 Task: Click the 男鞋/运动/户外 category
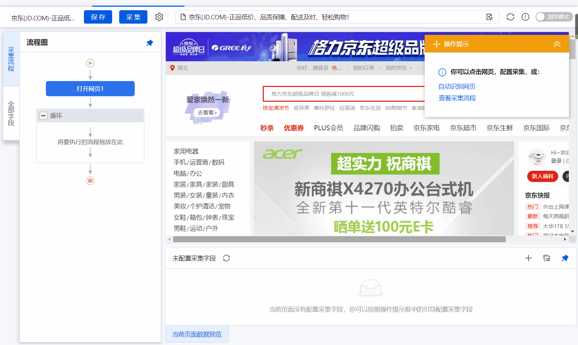(196, 228)
